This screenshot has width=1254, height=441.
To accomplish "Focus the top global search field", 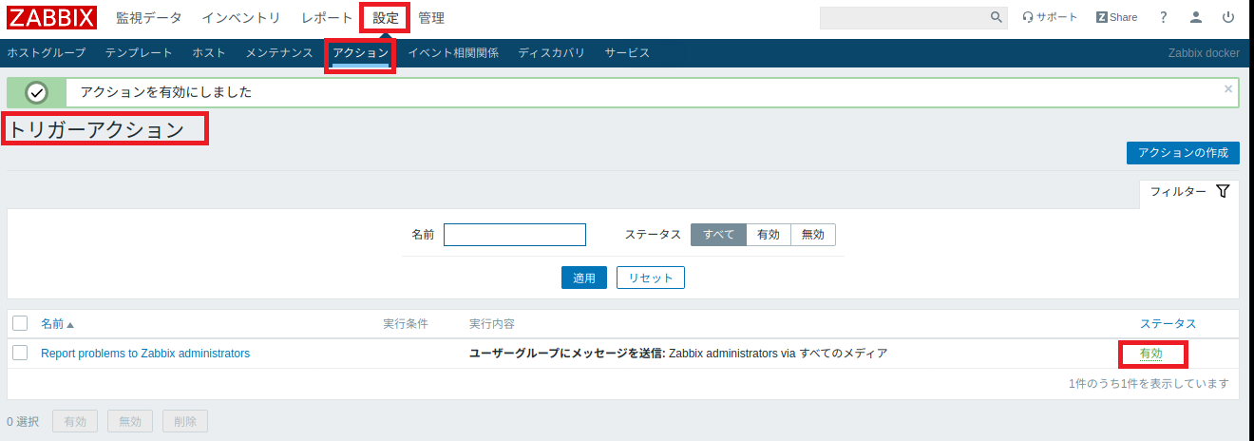I will click(x=903, y=17).
